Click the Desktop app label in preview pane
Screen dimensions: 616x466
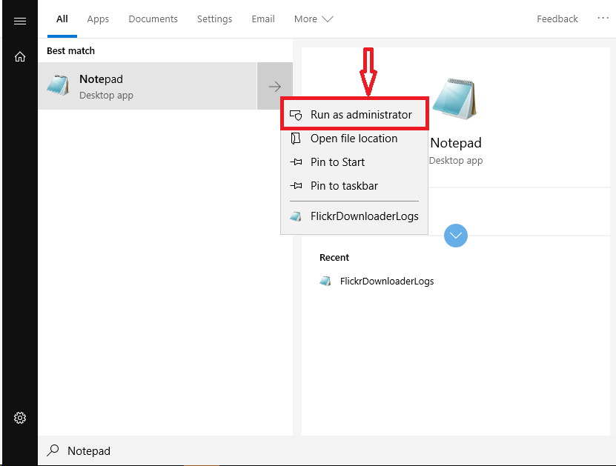[x=456, y=161]
